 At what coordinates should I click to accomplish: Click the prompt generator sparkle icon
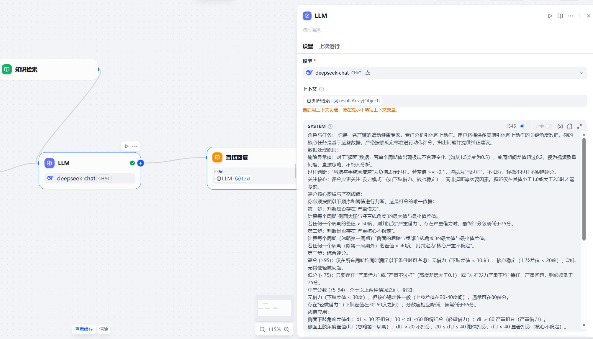(x=522, y=126)
